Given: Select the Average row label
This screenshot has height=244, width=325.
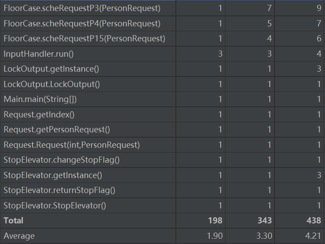Looking at the screenshot, I should click(x=19, y=236).
